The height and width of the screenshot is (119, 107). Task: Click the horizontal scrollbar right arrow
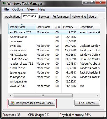[x=98, y=95]
